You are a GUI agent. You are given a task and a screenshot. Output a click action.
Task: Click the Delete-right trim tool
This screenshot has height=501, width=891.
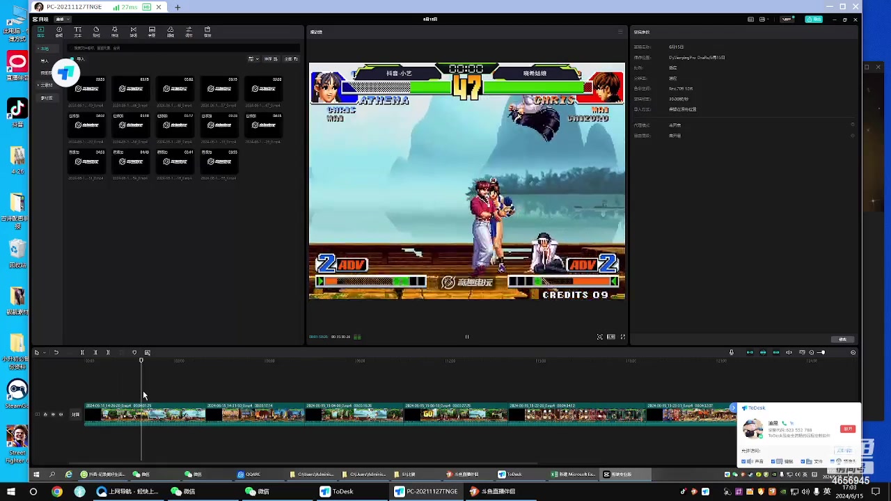[x=108, y=353]
